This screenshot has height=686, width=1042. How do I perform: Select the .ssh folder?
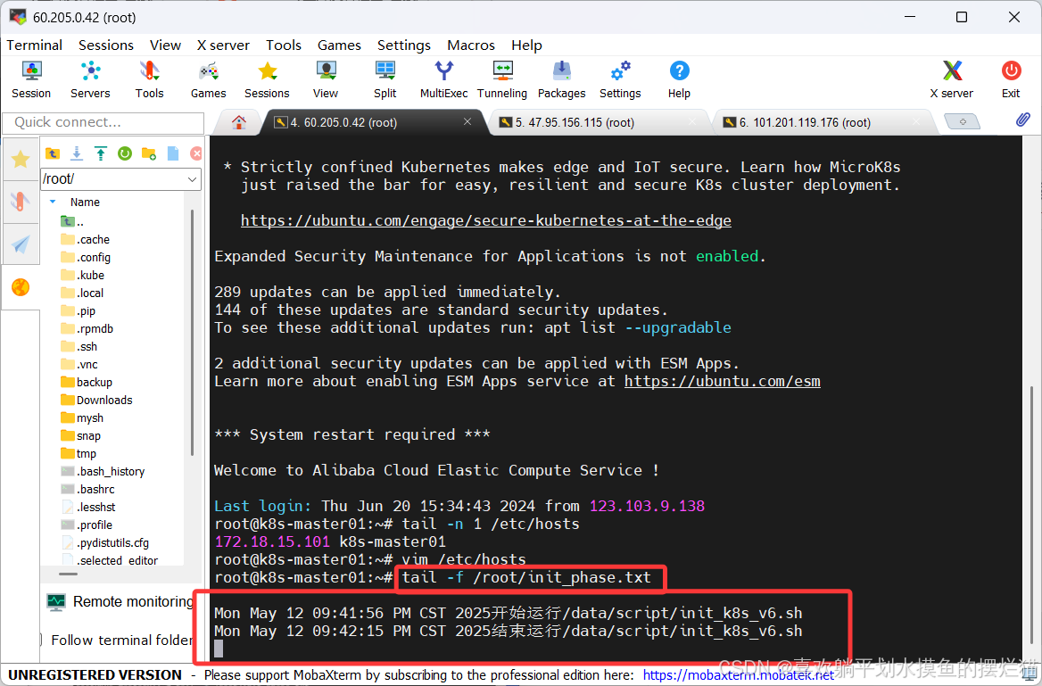coord(79,347)
